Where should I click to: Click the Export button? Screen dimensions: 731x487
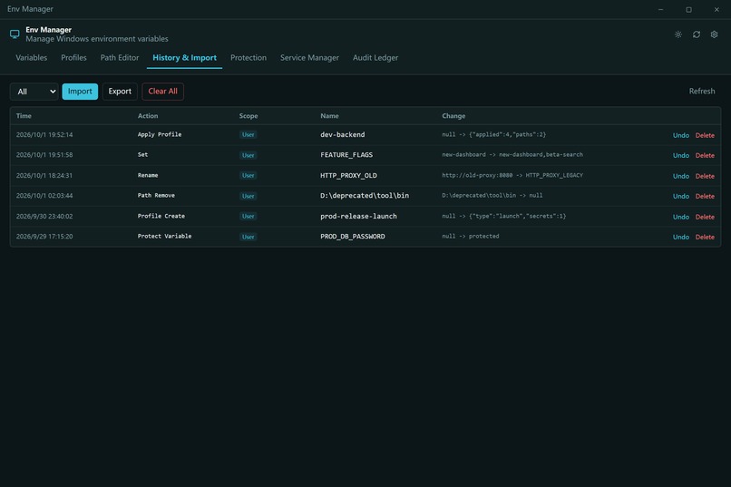click(120, 92)
